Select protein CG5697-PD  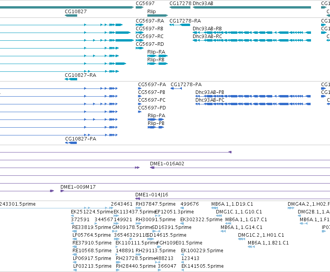click(152, 108)
